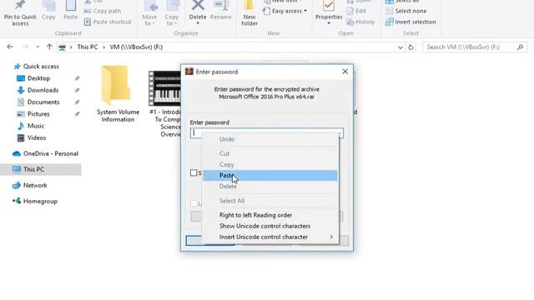534x300 pixels.
Task: Toggle the show password checkbox in dialog
Action: (194, 172)
